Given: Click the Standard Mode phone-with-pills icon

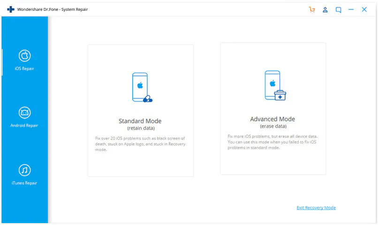Looking at the screenshot, I should pyautogui.click(x=141, y=87).
